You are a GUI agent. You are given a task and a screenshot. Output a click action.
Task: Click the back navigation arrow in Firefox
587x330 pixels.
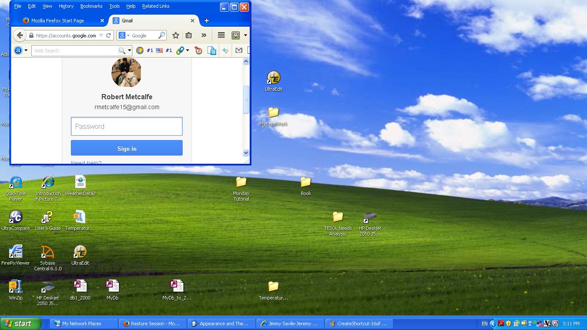[x=20, y=36]
